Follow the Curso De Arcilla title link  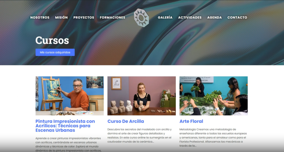point(126,121)
